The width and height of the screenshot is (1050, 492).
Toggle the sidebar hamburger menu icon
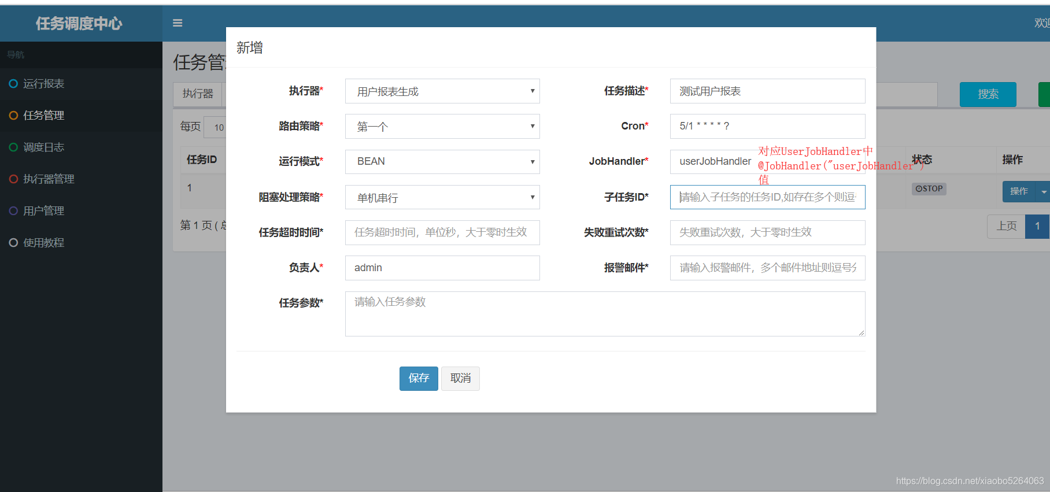click(178, 23)
